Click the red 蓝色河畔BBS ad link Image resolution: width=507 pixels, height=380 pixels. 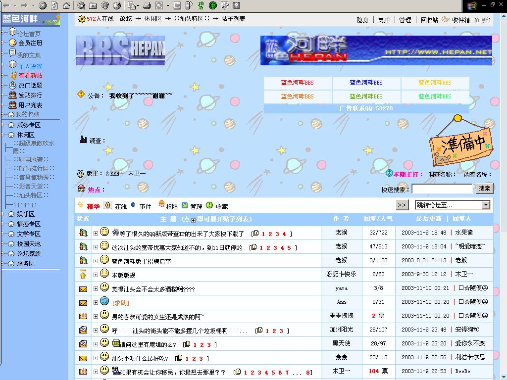coord(297,83)
